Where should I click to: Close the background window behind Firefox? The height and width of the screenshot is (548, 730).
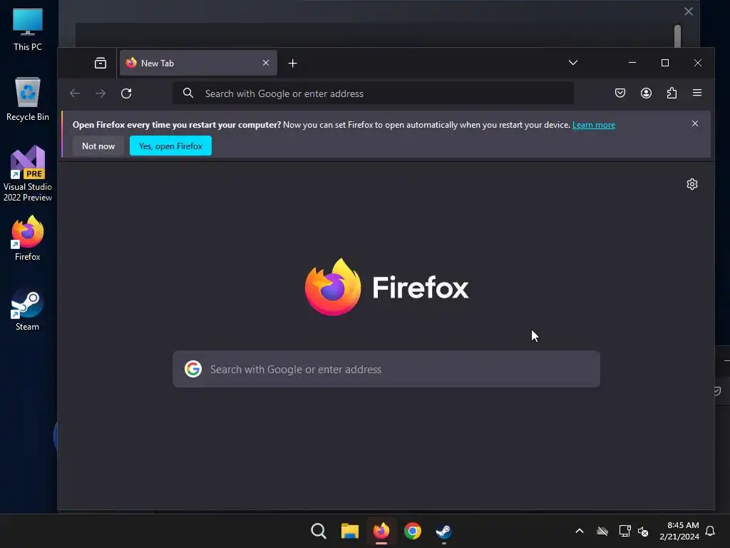pyautogui.click(x=689, y=11)
